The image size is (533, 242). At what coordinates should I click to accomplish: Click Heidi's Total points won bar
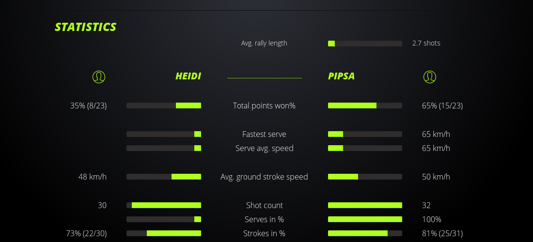tap(164, 106)
